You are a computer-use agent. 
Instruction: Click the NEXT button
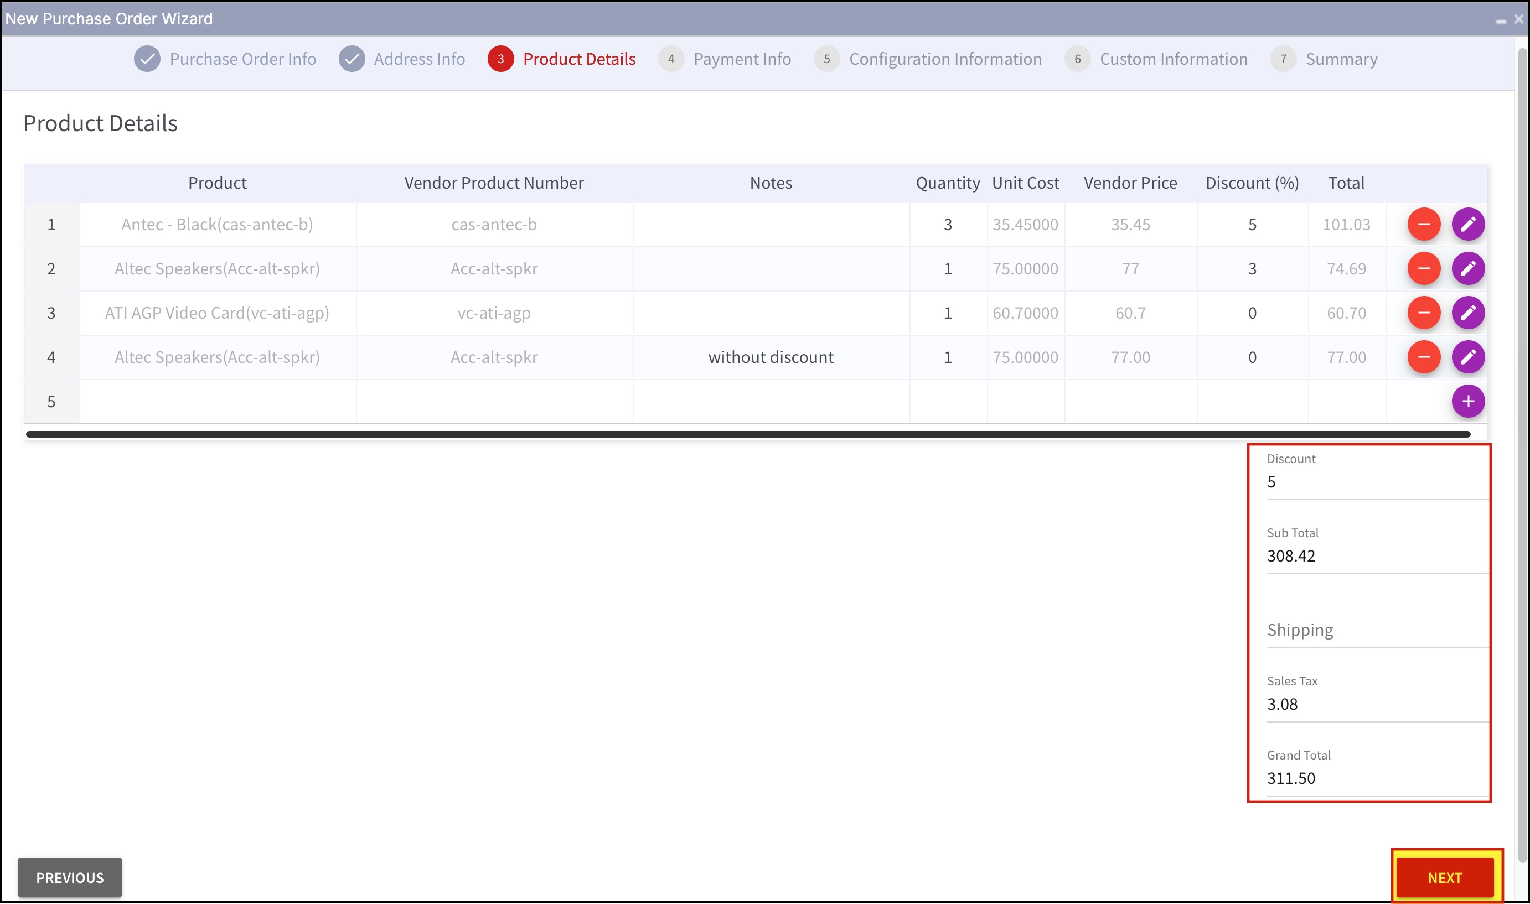coord(1444,877)
